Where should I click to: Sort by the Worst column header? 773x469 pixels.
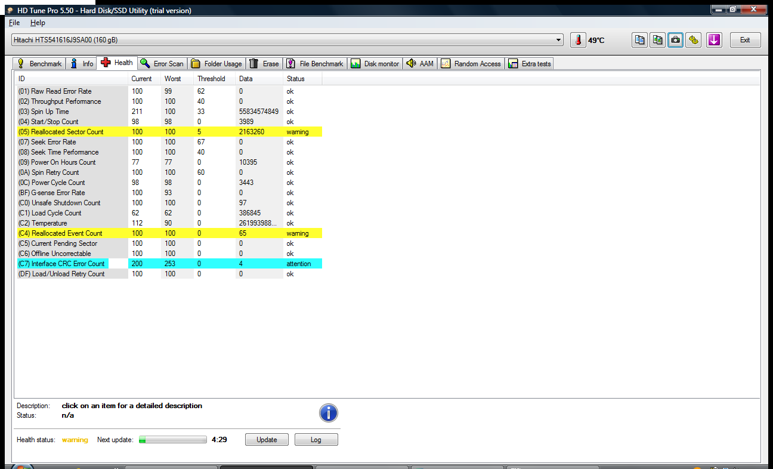click(x=177, y=79)
